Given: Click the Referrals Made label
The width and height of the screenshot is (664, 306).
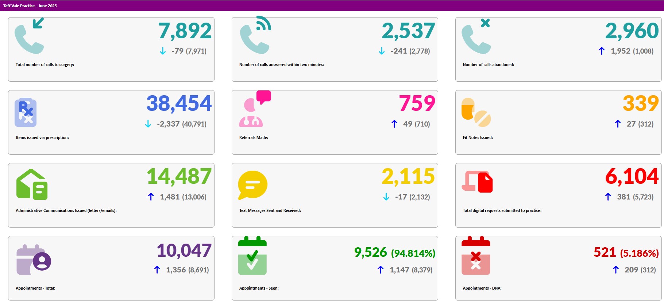Looking at the screenshot, I should (254, 137).
